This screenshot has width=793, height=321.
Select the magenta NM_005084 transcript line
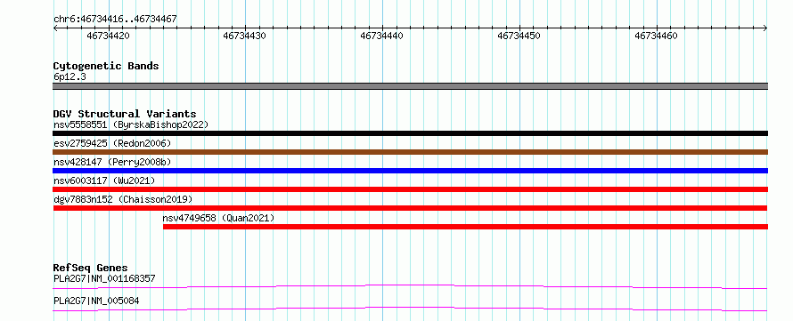point(410,309)
